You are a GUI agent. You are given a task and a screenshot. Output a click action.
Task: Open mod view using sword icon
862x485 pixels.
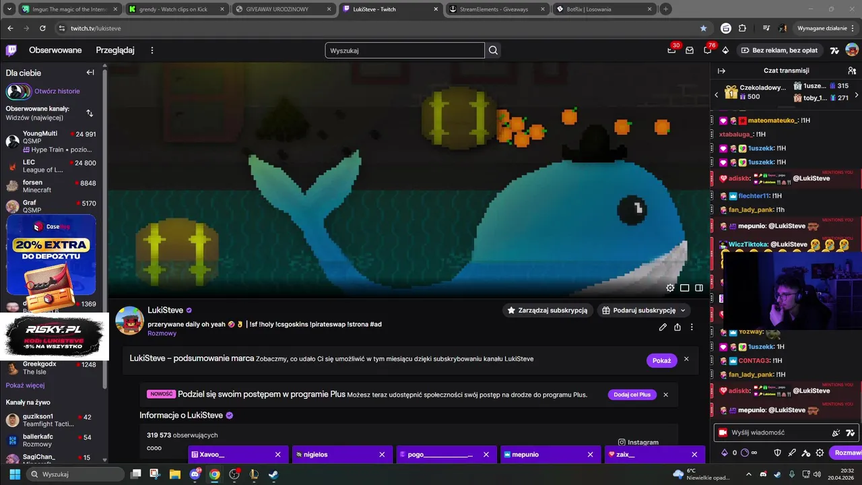(792, 453)
